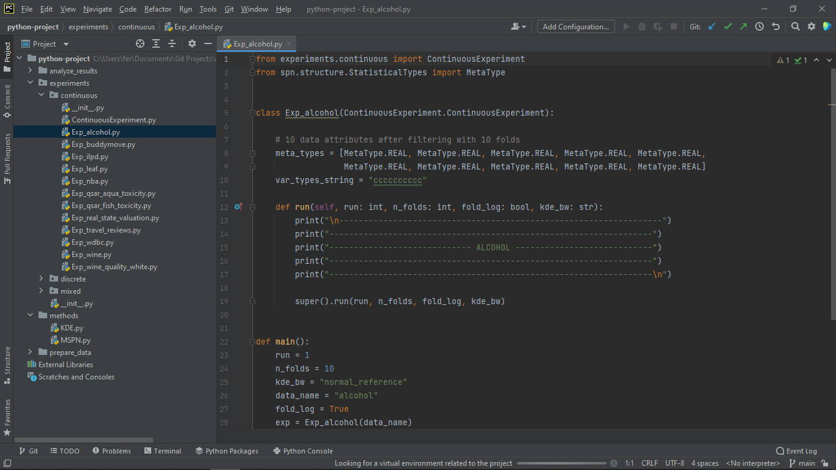Click the PyCharm toolbox icon at top right
Viewport: 836px width, 470px height.
(827, 26)
